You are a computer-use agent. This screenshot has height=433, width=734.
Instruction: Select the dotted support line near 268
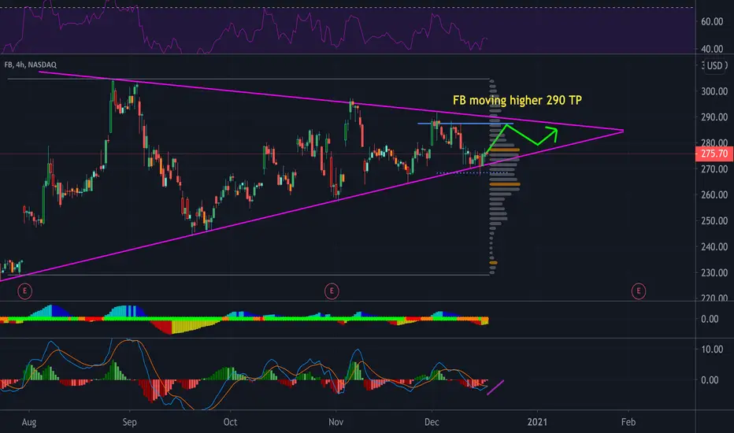point(472,173)
